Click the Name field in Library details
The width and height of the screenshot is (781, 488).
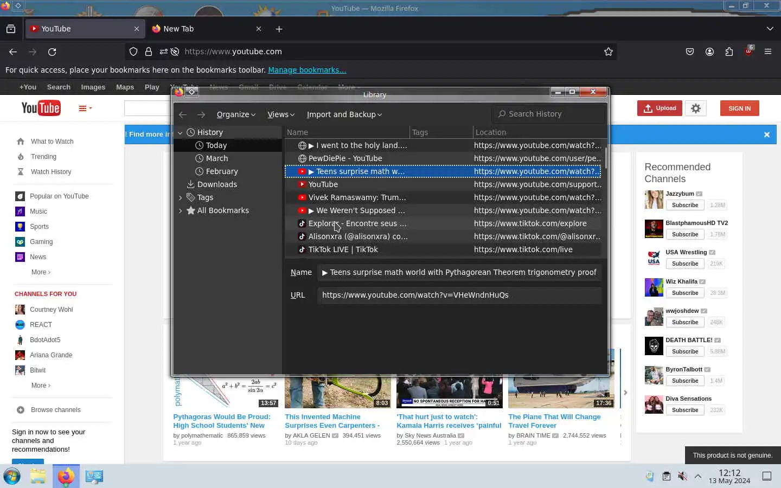459,272
